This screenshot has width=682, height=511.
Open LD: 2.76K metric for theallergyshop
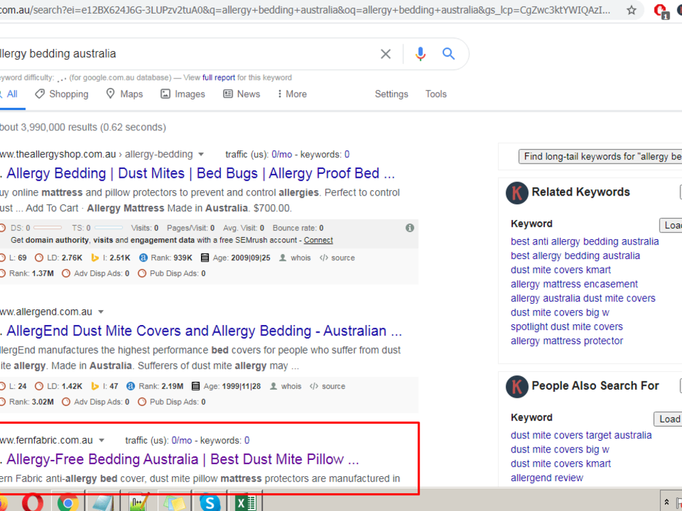[x=58, y=258]
